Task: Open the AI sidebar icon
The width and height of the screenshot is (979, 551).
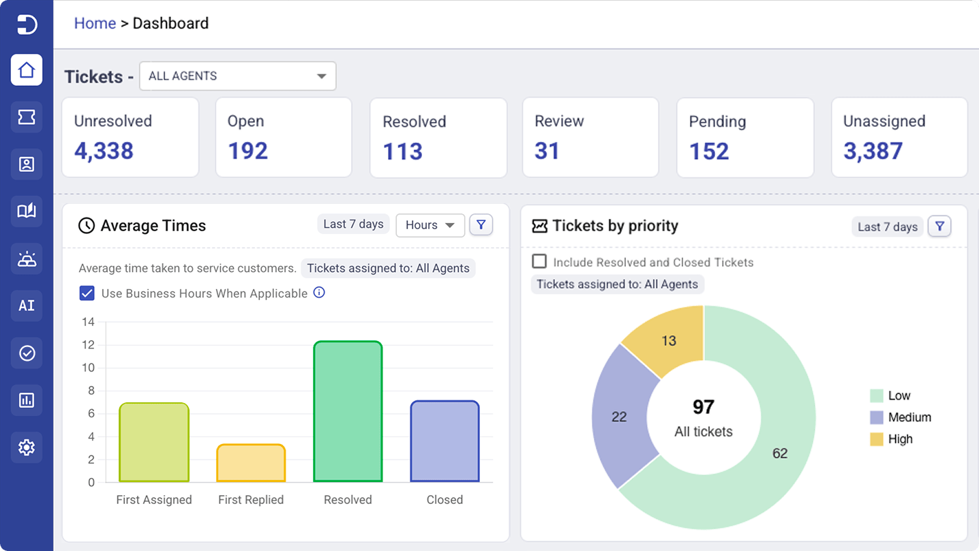Action: [27, 306]
